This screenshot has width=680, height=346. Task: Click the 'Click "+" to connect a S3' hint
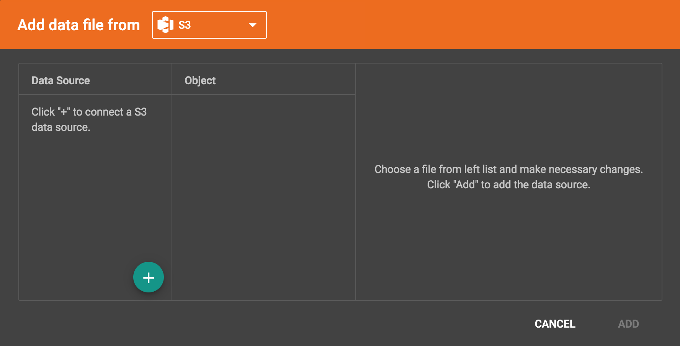point(89,119)
